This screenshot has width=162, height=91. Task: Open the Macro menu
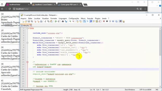click(83, 18)
